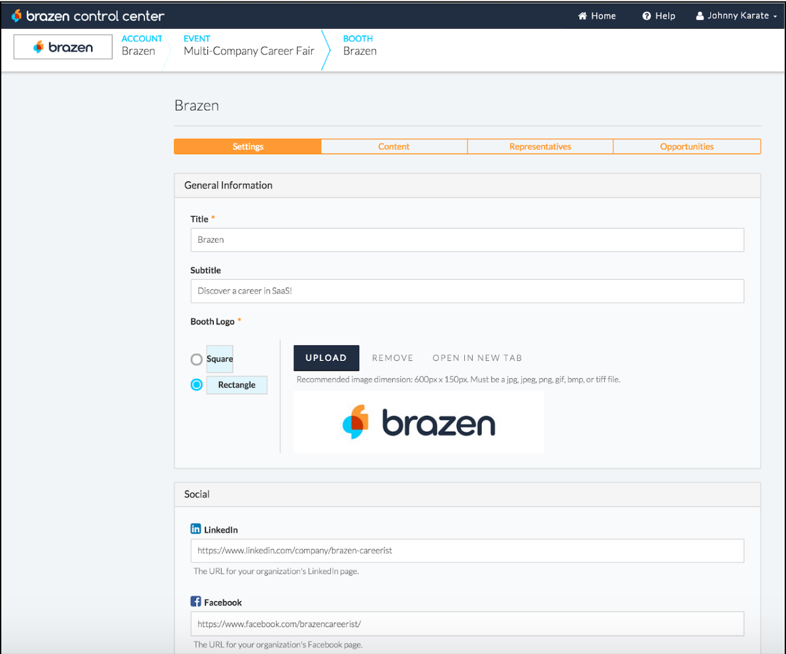
Task: Click the user profile icon beside Johnny Karate
Action: click(700, 16)
